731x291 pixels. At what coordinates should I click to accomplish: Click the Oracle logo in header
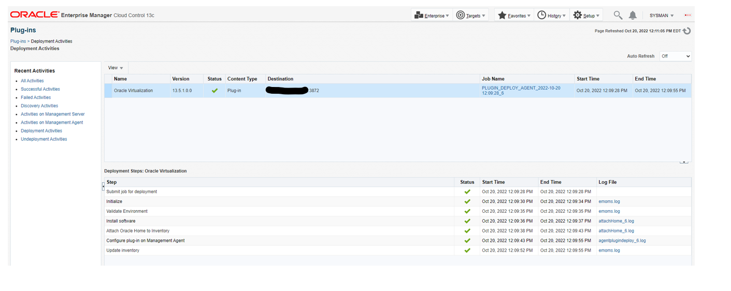click(34, 15)
